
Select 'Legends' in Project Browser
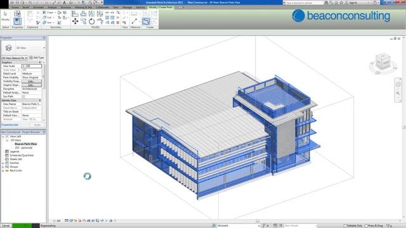pos(15,151)
